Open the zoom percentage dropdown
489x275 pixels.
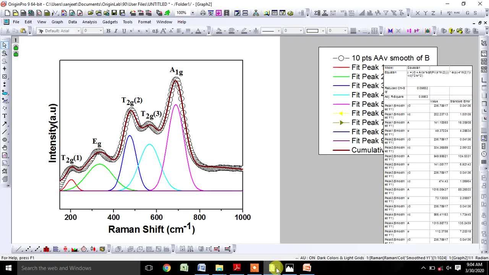(193, 13)
